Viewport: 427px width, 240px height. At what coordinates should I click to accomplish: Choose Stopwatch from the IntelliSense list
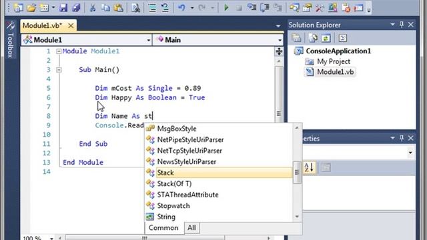219,206
